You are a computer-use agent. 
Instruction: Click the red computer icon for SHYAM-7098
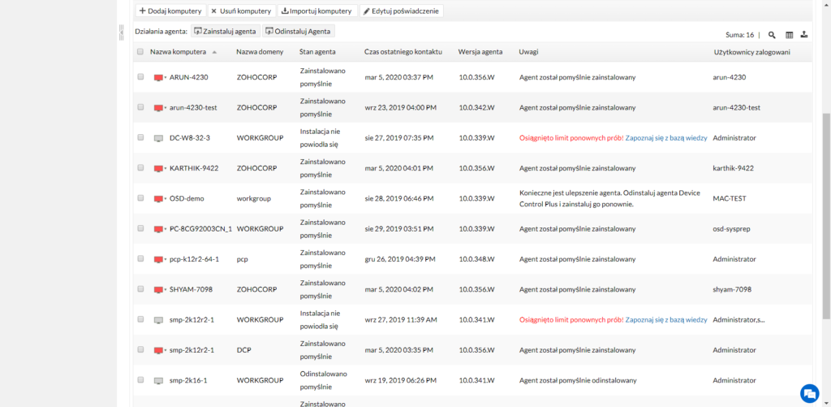(158, 289)
